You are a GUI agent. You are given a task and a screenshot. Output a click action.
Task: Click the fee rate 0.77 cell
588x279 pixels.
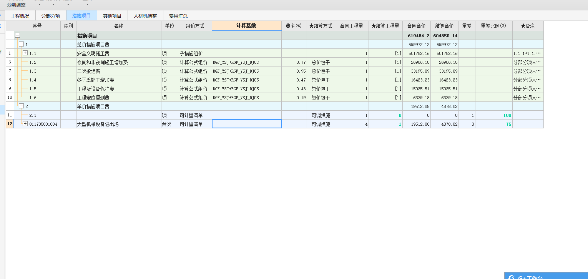click(x=294, y=62)
